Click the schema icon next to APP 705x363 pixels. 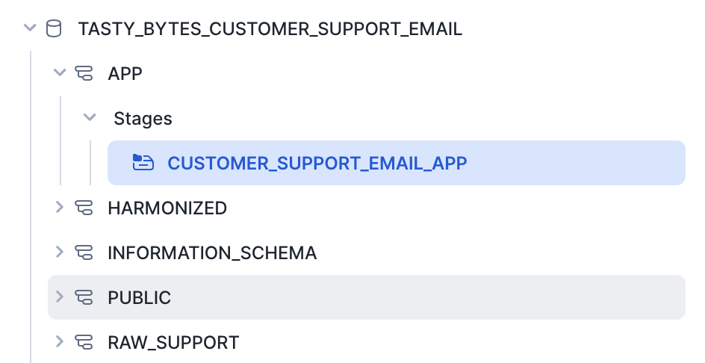coord(84,73)
